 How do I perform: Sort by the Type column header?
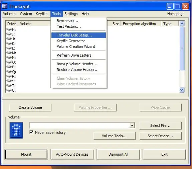pos(170,24)
